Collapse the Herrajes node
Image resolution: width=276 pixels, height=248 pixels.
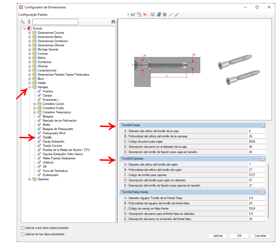point(30,87)
